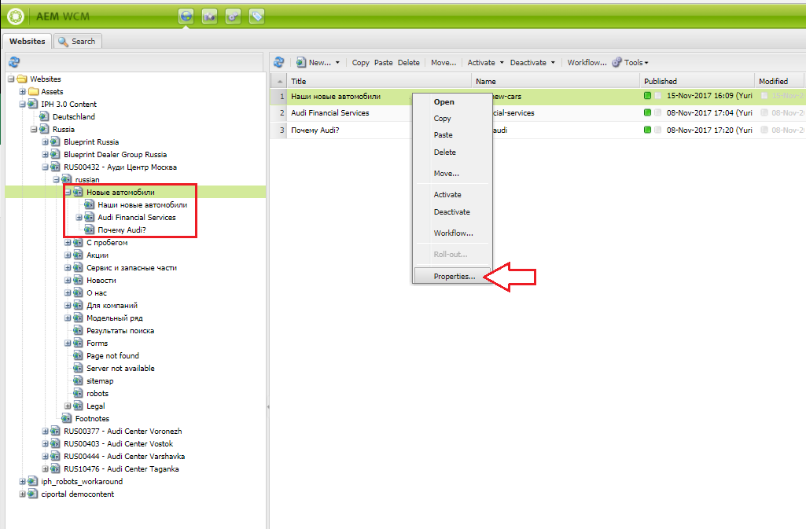Open the New... dropdown arrow

(x=337, y=63)
